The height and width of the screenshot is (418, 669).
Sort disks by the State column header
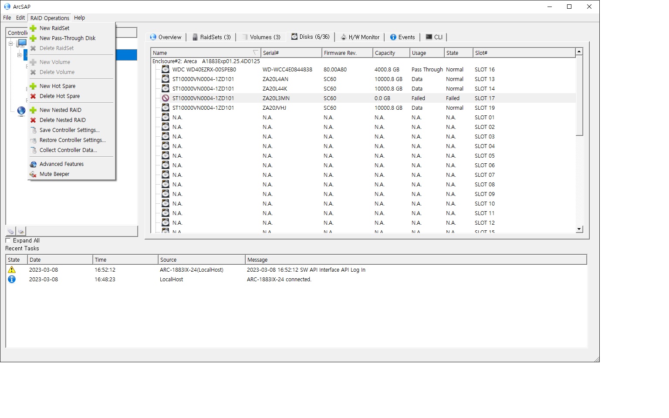tap(459, 53)
